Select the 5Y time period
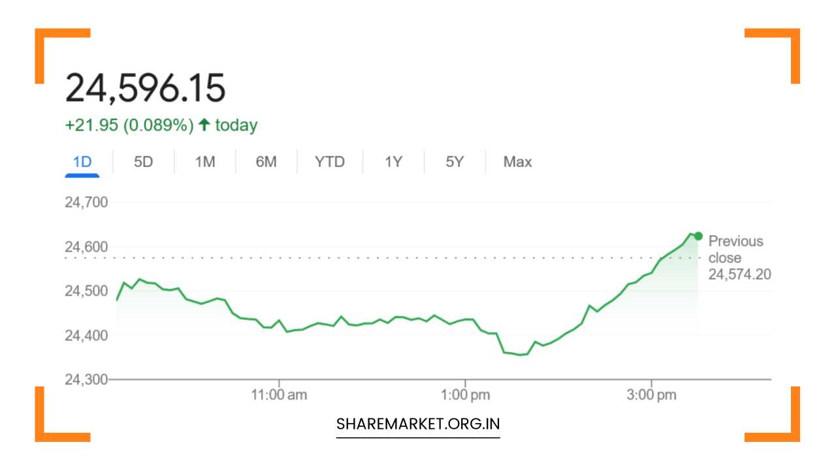This screenshot has height=470, width=836. [x=455, y=161]
